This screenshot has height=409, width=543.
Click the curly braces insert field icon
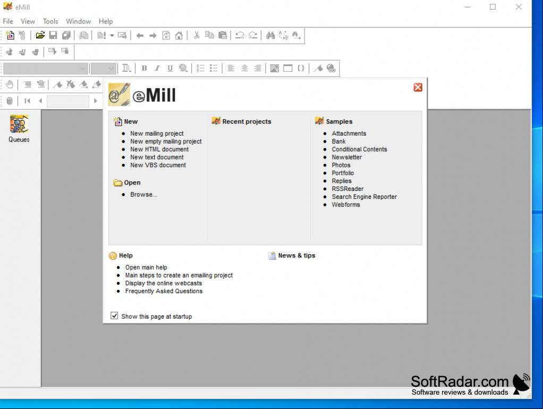pyautogui.click(x=301, y=68)
